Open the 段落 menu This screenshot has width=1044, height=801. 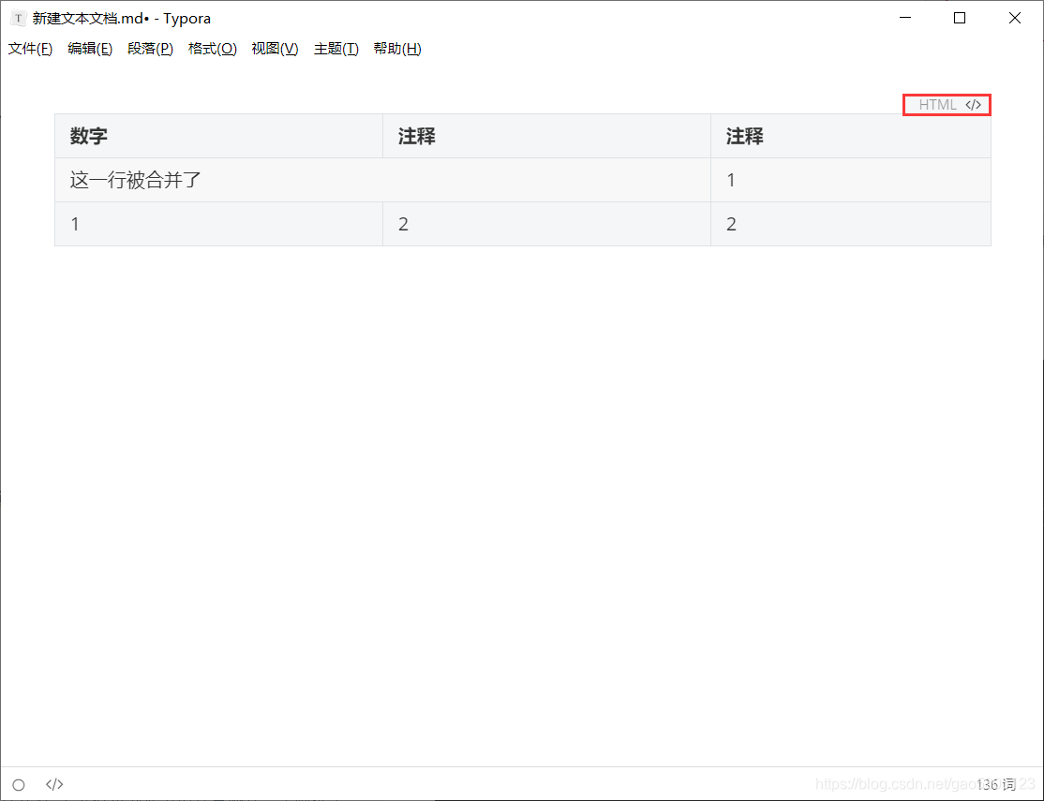(x=150, y=49)
